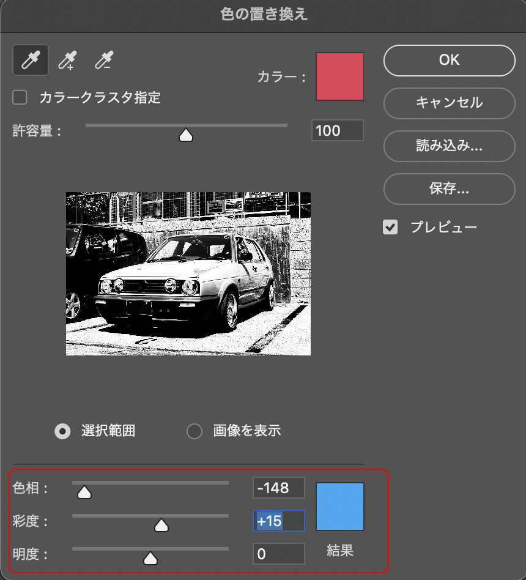Viewport: 526px width, 580px height.
Task: Click the キャンセル button
Action: coord(449,102)
